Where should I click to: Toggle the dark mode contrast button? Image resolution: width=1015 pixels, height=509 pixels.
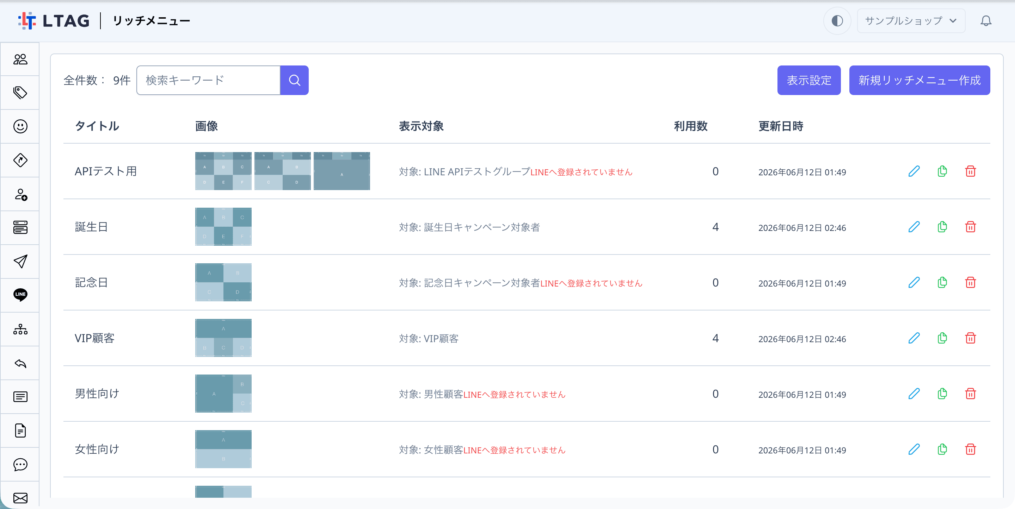pos(837,20)
